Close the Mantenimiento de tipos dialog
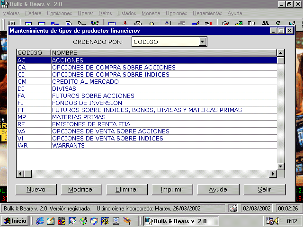 click(x=289, y=31)
